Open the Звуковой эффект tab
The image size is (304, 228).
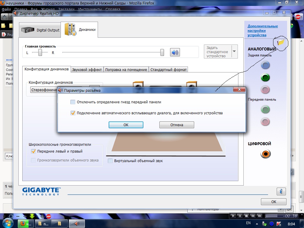87,69
